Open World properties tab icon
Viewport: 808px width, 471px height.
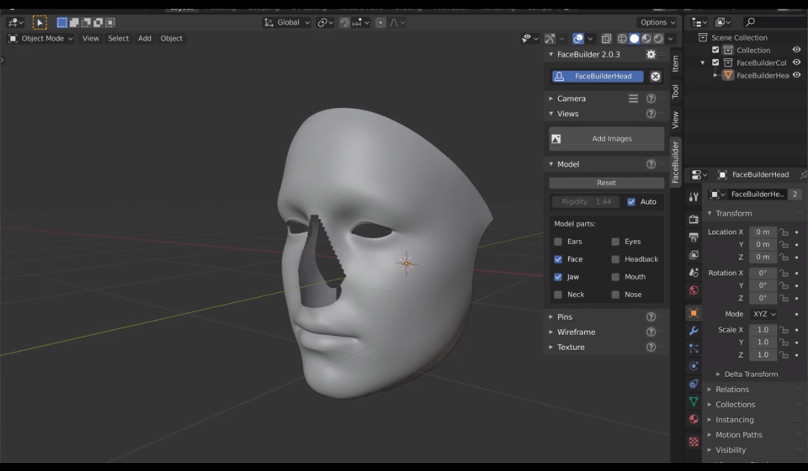(694, 290)
